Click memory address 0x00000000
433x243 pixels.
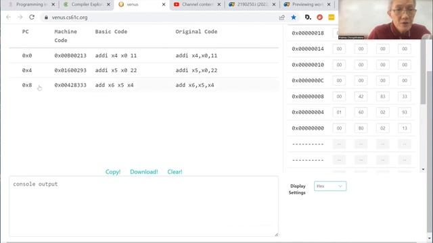308,128
